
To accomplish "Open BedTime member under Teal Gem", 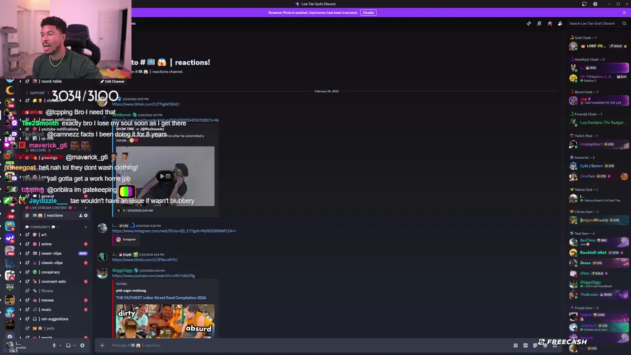I will pos(599,242).
